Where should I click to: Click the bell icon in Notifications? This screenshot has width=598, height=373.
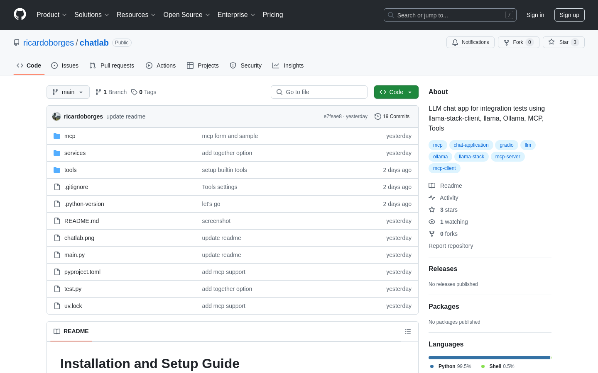pos(455,42)
